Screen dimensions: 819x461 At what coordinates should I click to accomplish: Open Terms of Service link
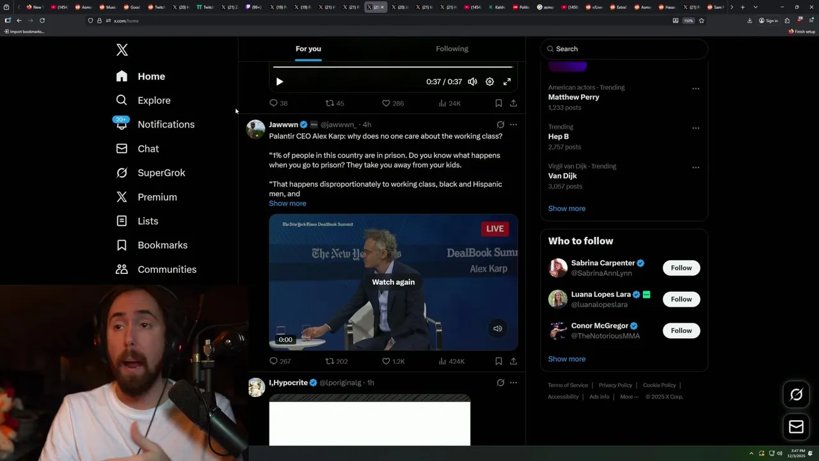click(568, 385)
